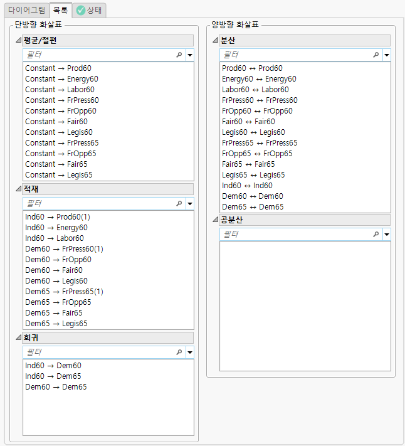Collapse the 평균/절편 section triangle

[18, 40]
